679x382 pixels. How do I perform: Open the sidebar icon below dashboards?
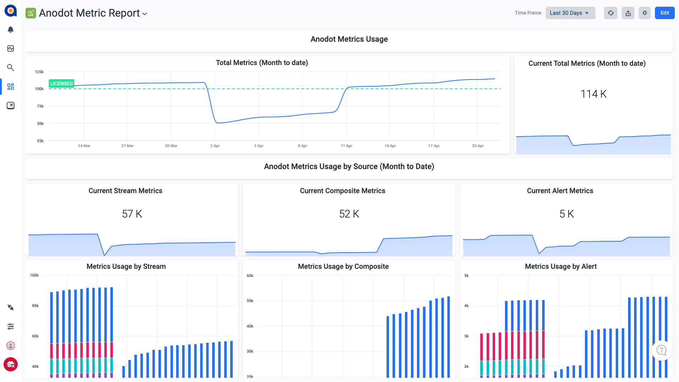(11, 105)
